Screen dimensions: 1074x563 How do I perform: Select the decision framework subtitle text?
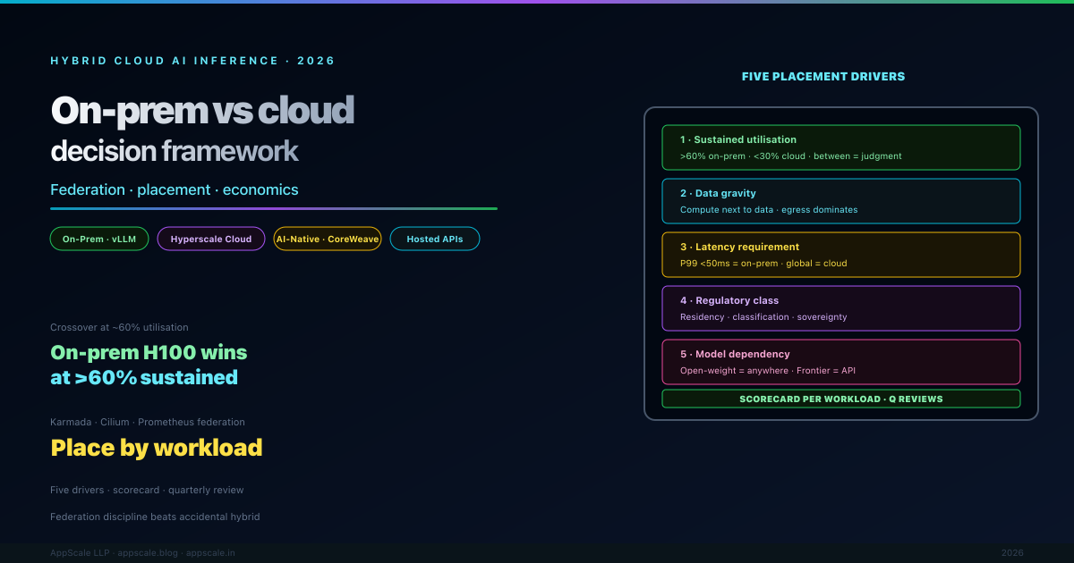coord(175,151)
